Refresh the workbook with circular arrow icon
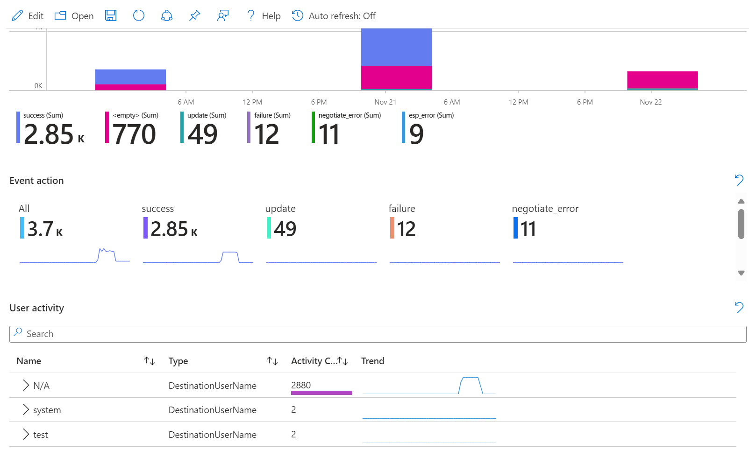The image size is (749, 464). [x=139, y=16]
